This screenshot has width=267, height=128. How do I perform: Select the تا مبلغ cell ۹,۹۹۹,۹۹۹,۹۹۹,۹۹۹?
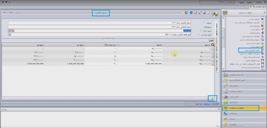[x=140, y=64]
